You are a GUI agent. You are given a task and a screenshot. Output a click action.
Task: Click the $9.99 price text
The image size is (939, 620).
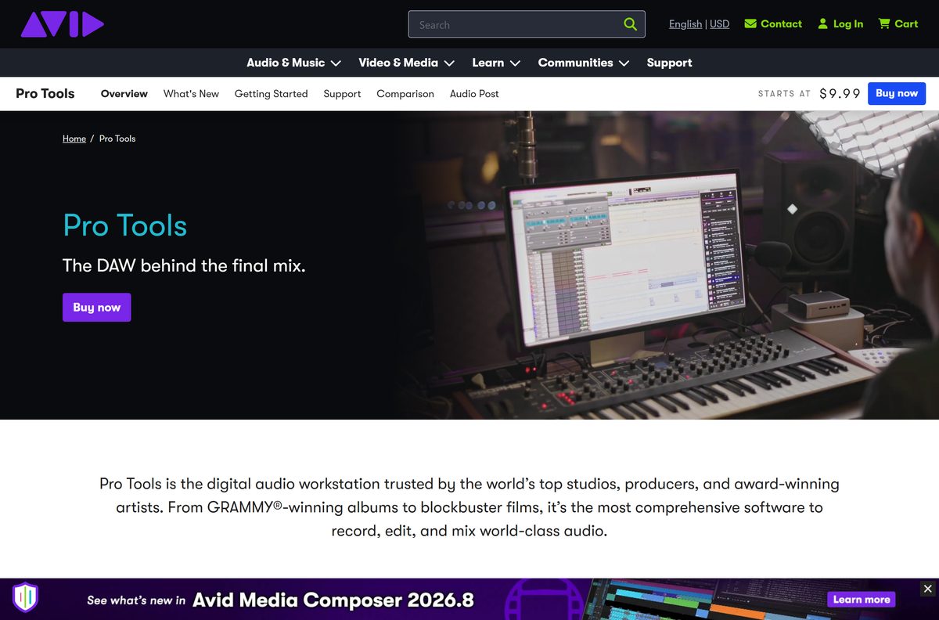click(x=840, y=94)
